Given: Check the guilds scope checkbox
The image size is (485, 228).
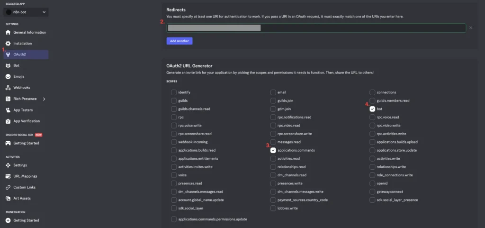Looking at the screenshot, I should [x=174, y=101].
